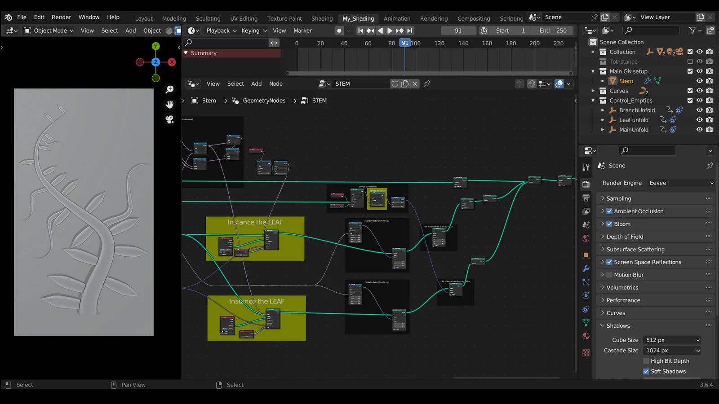Pin the STEM node tree with the pin icon

[426, 84]
